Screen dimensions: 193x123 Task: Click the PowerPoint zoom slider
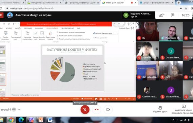coord(121,99)
